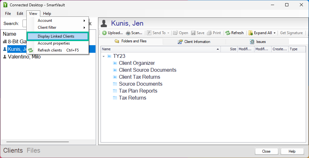Click the SmartVault app icon in title bar
This screenshot has height=158, width=309.
[5, 5]
